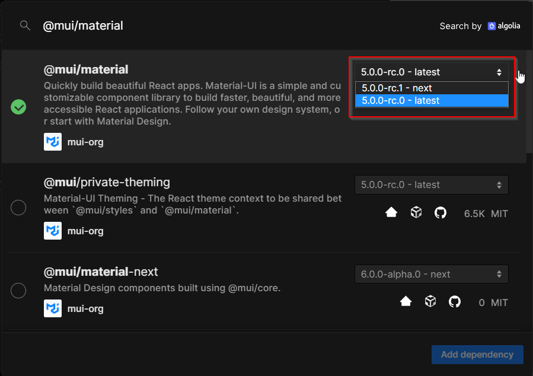Click the search magnifier icon
Image resolution: width=533 pixels, height=376 pixels.
pyautogui.click(x=25, y=26)
